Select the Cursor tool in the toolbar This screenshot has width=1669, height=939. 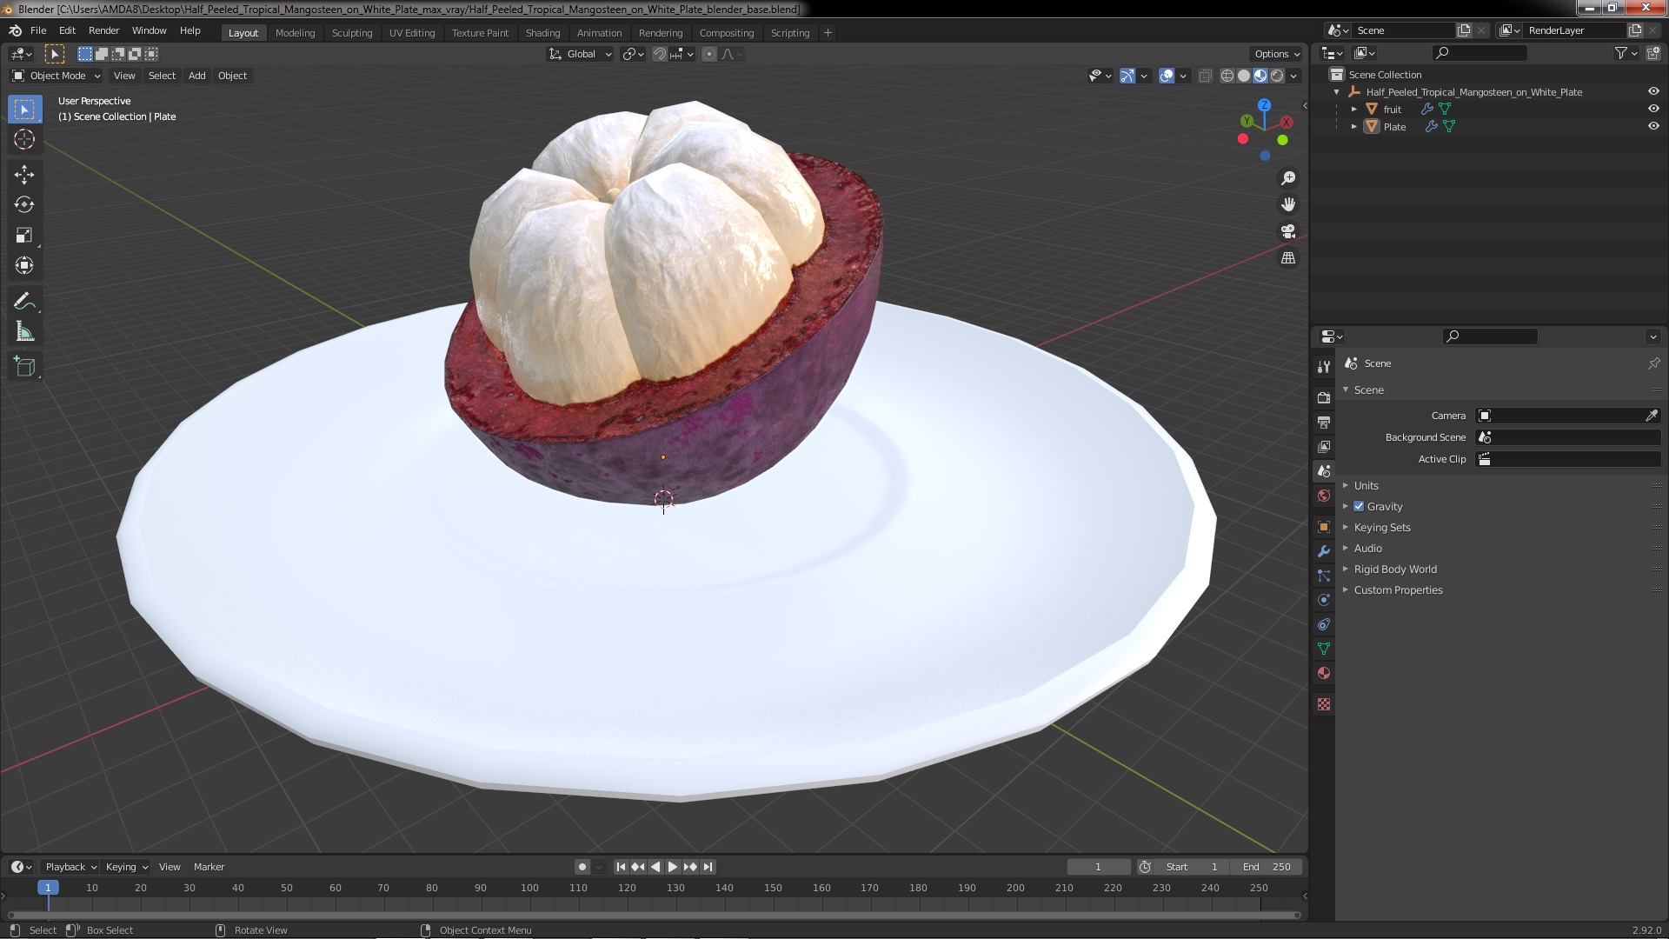[24, 139]
